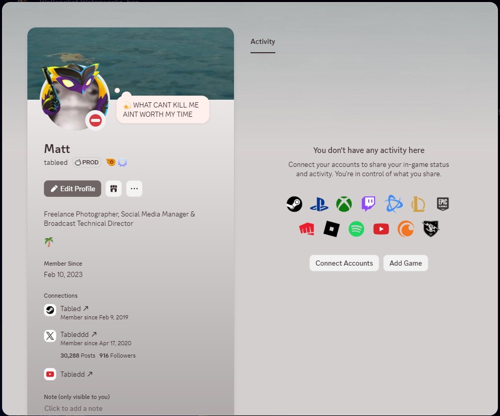Click the Riot Games fist icon
500x416 pixels.
306,229
